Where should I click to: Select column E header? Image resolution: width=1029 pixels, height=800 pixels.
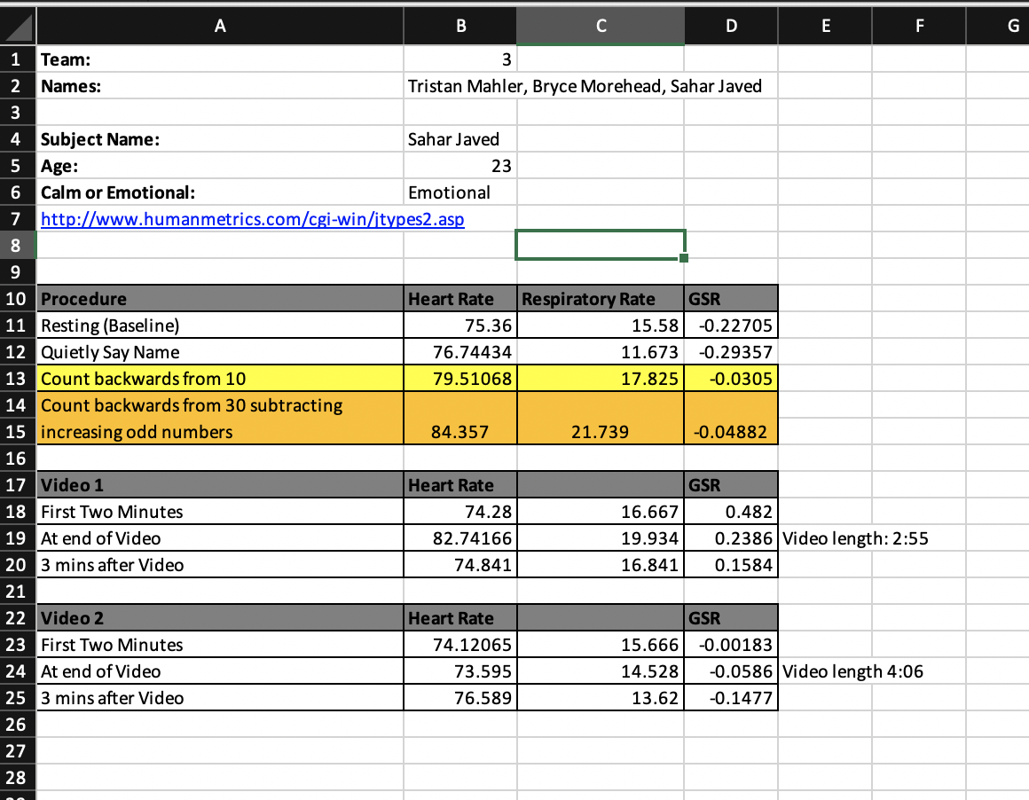point(826,27)
